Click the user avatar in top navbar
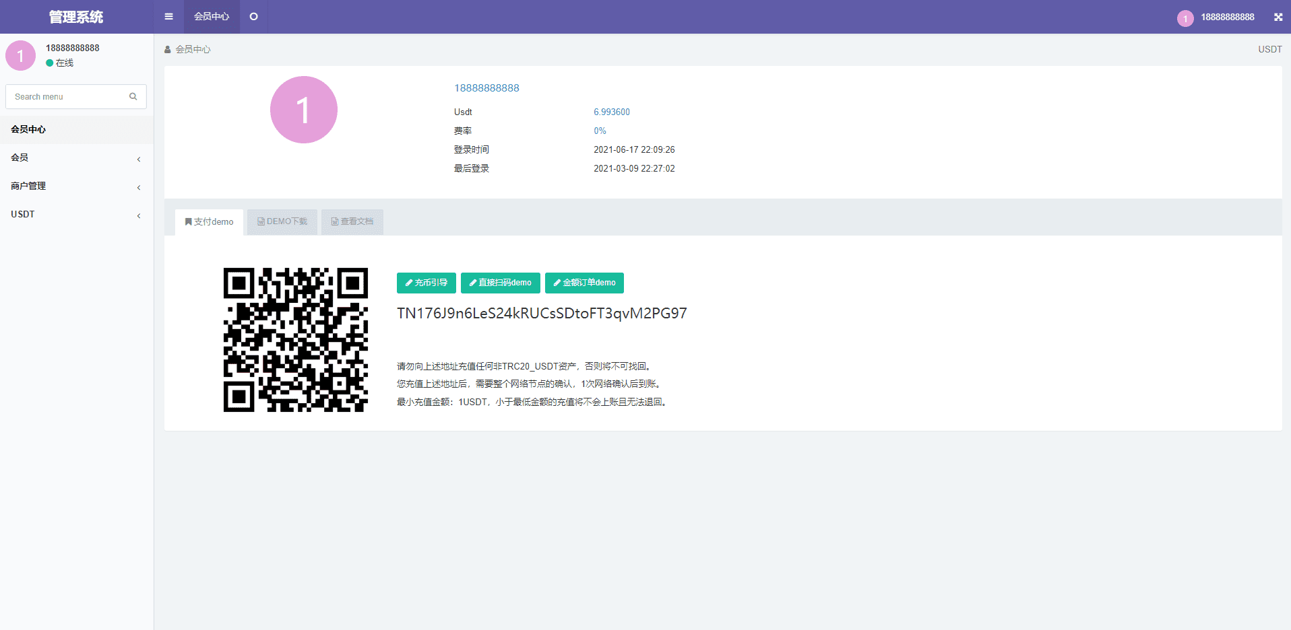1291x630 pixels. [1185, 18]
